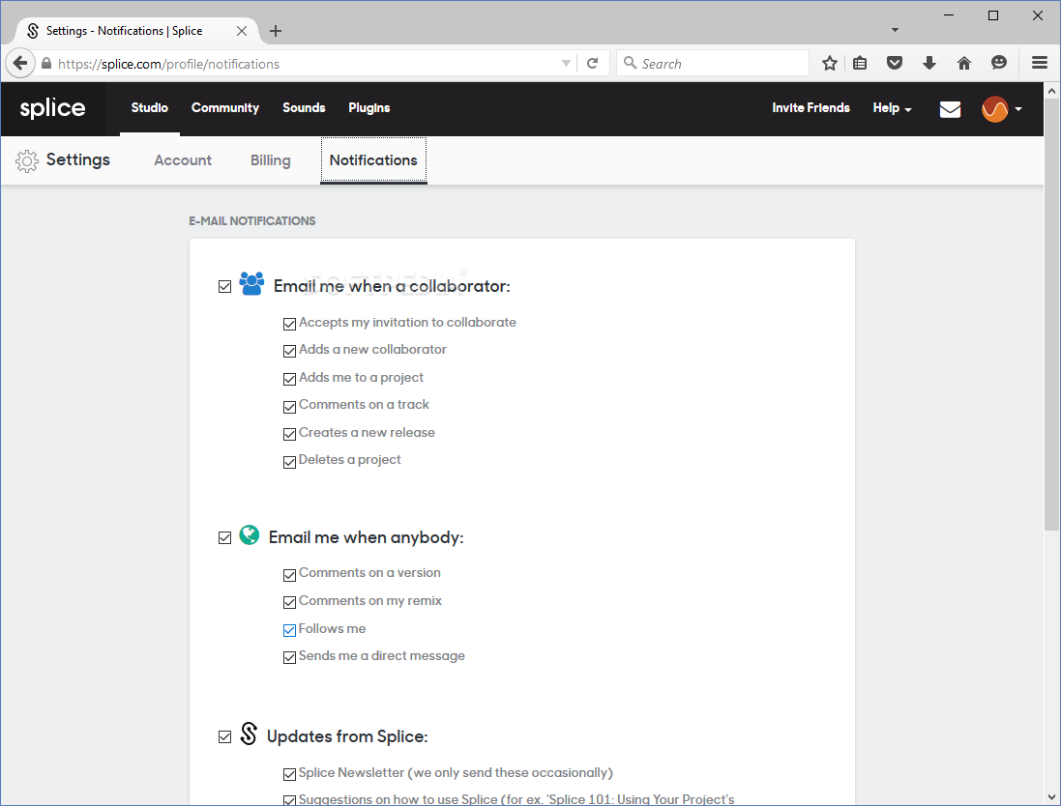Disable 'Deletes a project' notification

289,462
